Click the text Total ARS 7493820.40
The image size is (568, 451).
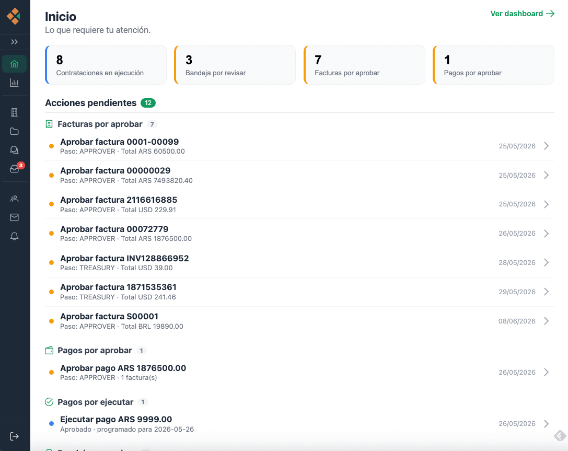[157, 181]
